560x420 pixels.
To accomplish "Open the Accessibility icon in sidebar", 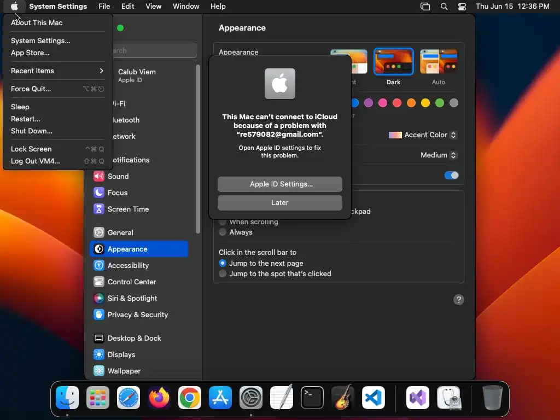I will (99, 265).
